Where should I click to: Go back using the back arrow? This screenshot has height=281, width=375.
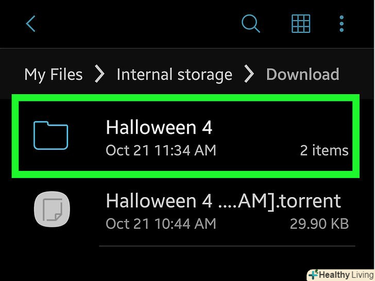pos(31,24)
